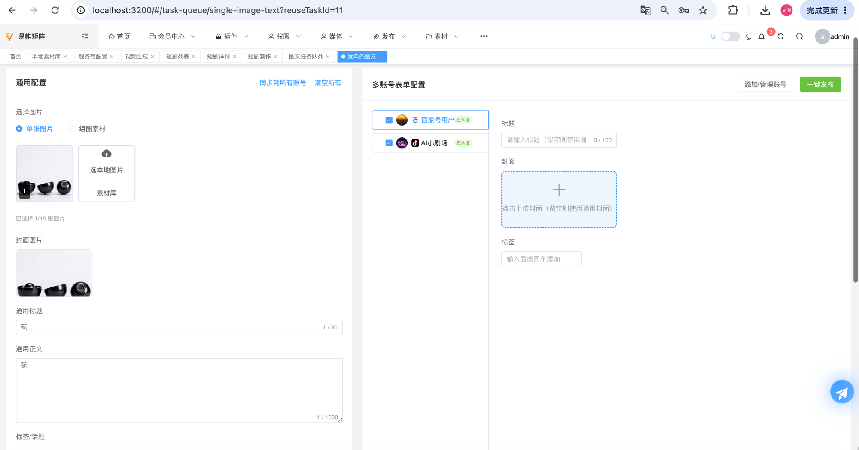Viewport: 859px width, 450px height.
Task: Expand the 会员中心 dropdown menu
Action: [x=173, y=36]
